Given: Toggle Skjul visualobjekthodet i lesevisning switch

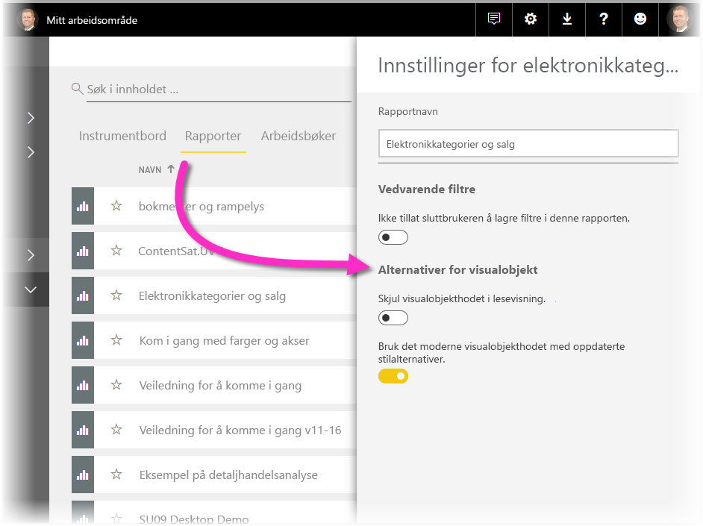Looking at the screenshot, I should pos(393,318).
